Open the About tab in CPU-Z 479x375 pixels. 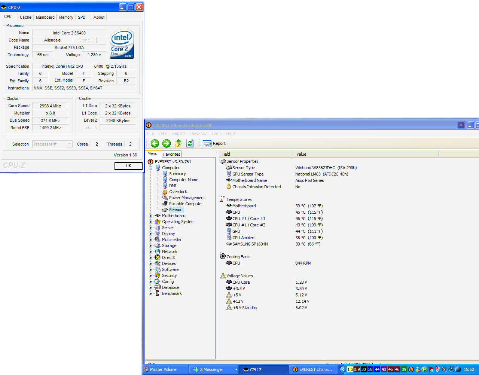[x=99, y=17]
